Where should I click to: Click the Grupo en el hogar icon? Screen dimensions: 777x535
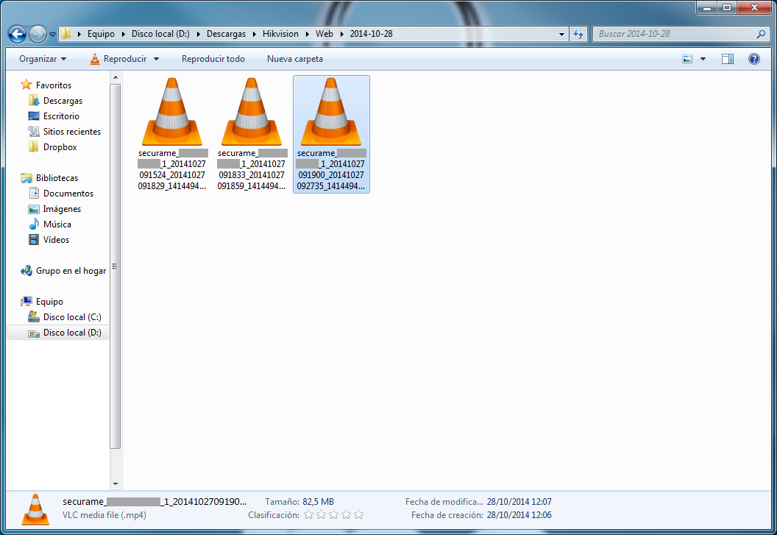coord(26,271)
